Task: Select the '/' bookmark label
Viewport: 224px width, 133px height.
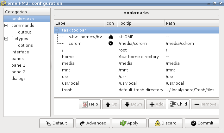Action: [63, 50]
